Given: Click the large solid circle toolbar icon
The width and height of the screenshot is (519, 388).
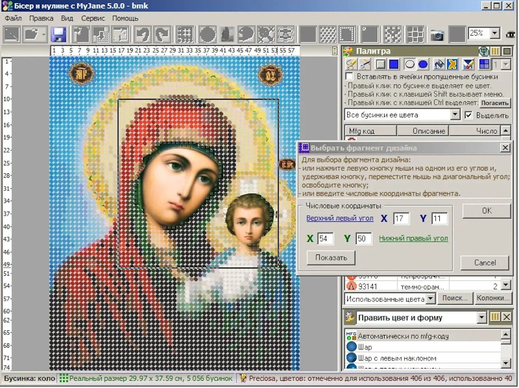Looking at the screenshot, I should [208, 34].
